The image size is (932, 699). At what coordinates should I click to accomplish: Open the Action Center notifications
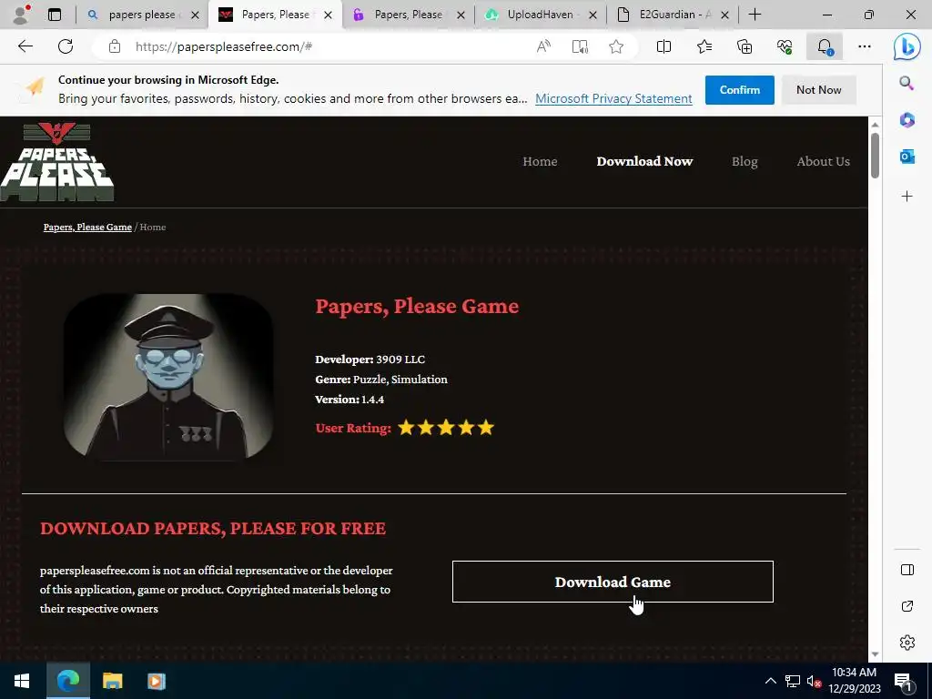pyautogui.click(x=903, y=681)
